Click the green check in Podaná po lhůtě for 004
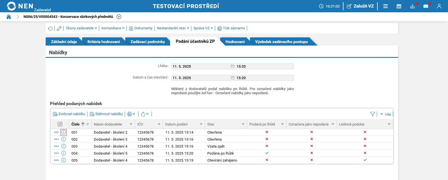 pos(267,153)
